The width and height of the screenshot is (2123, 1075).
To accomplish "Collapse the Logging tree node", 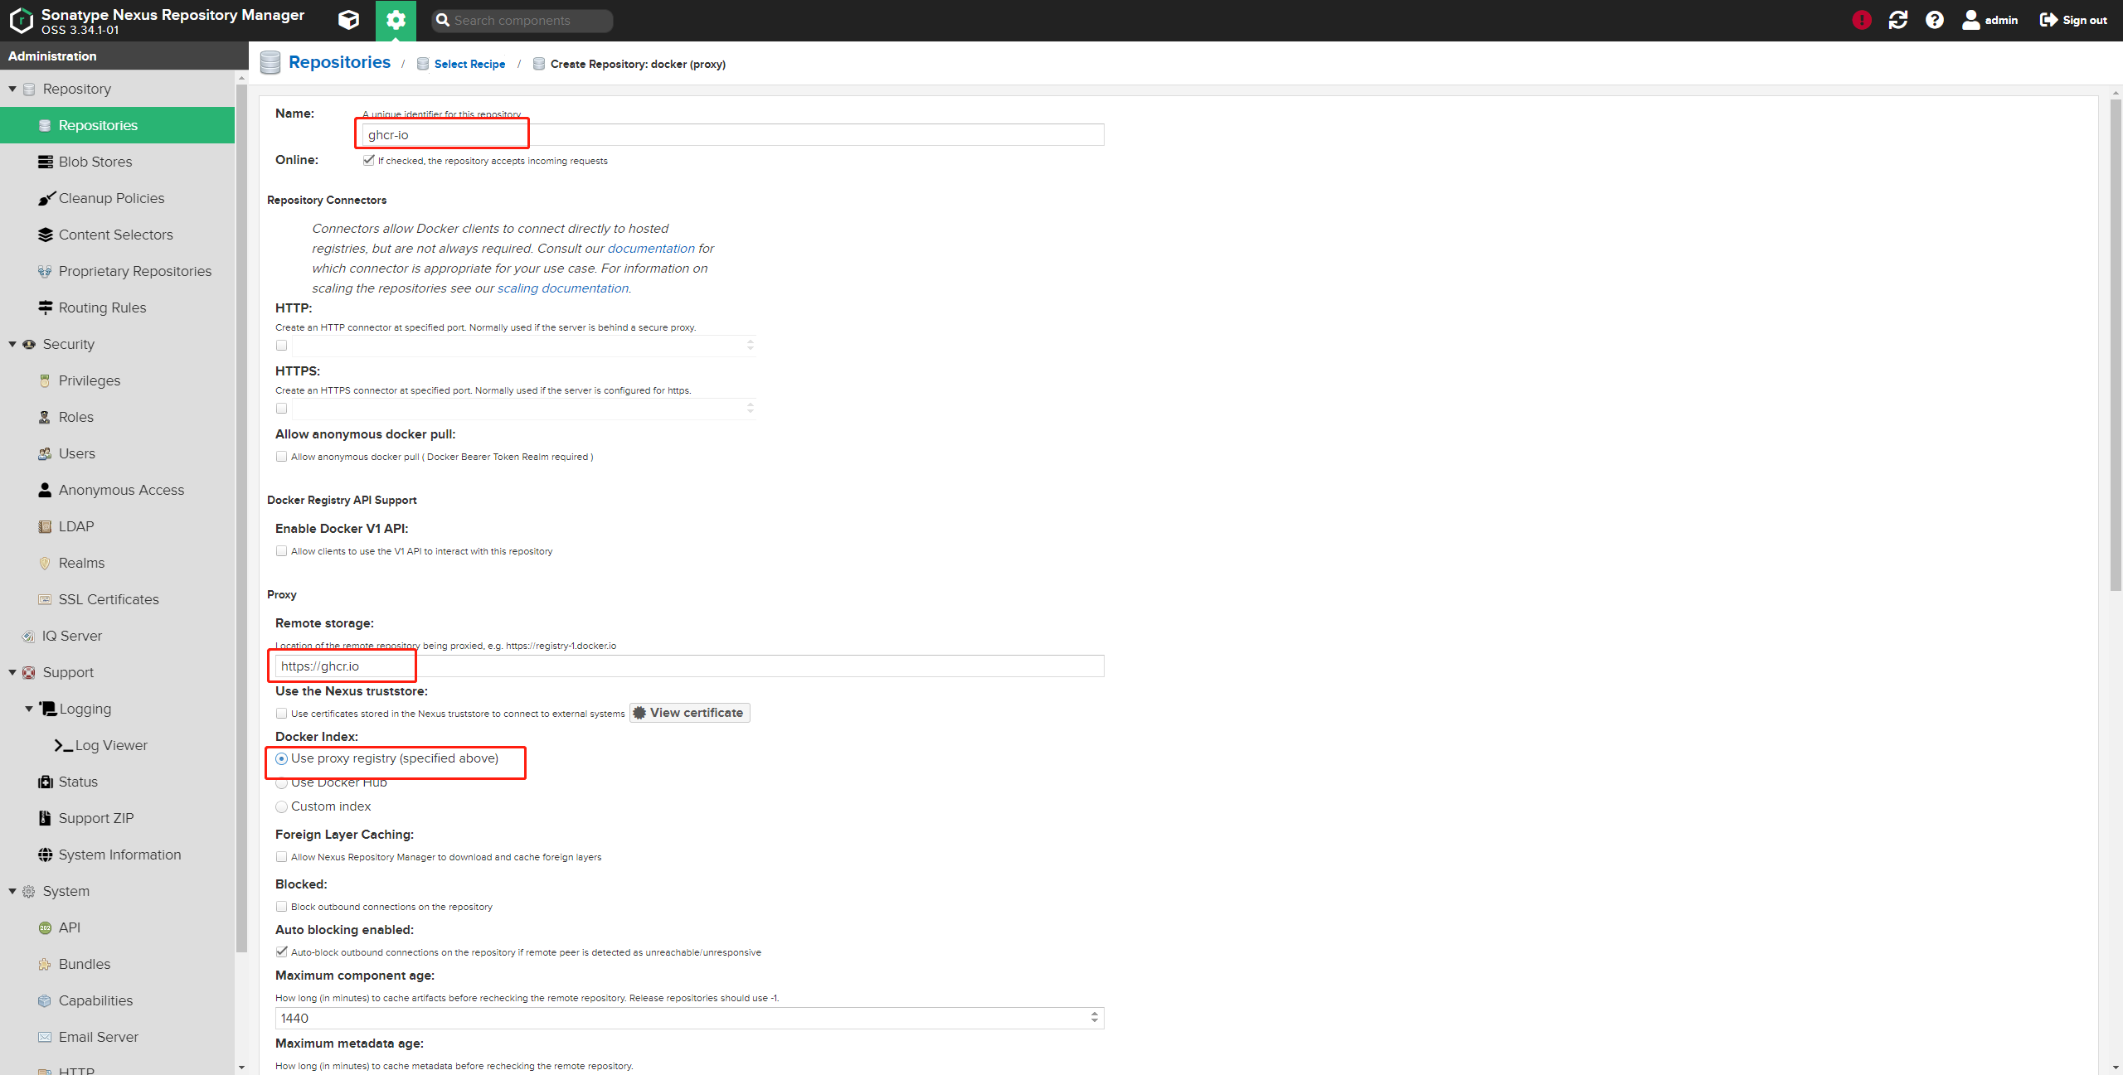I will 29,709.
